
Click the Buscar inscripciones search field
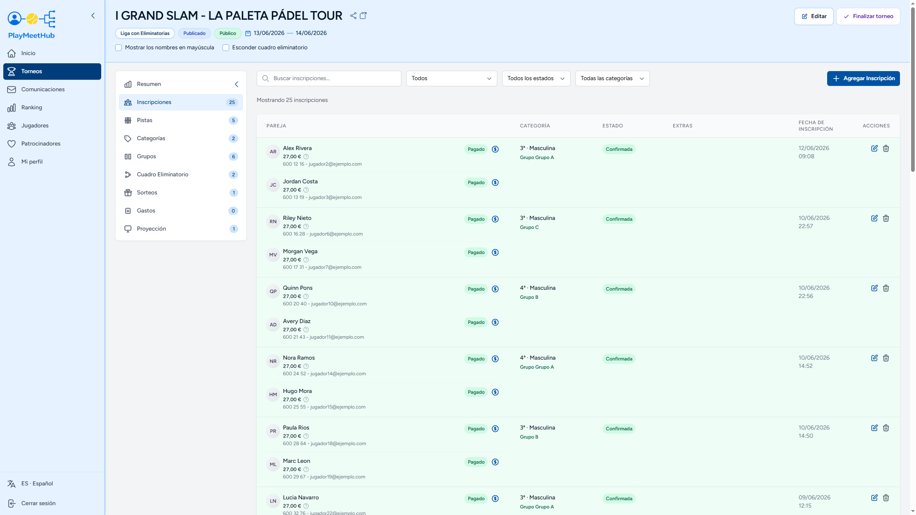[329, 79]
